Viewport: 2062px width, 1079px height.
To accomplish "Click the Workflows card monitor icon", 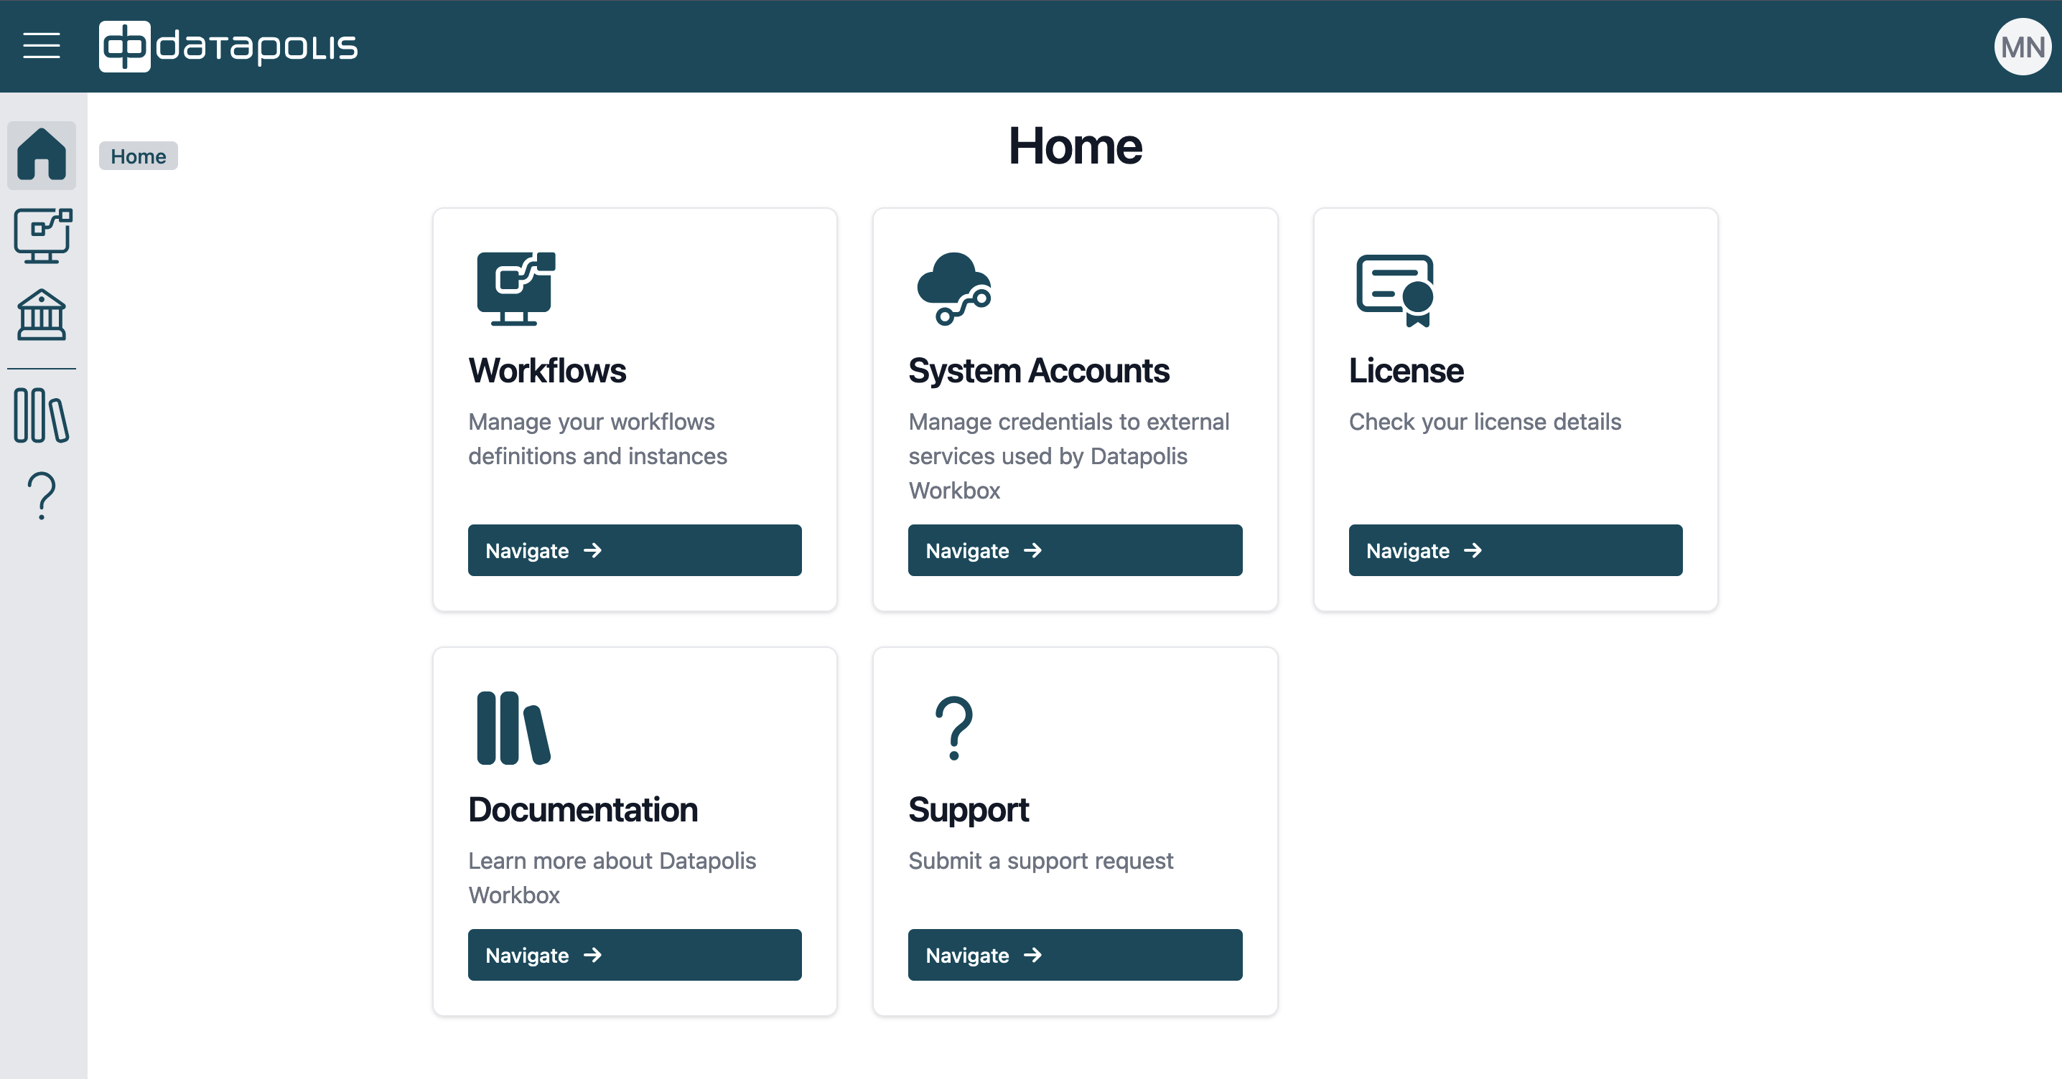I will 515,288.
